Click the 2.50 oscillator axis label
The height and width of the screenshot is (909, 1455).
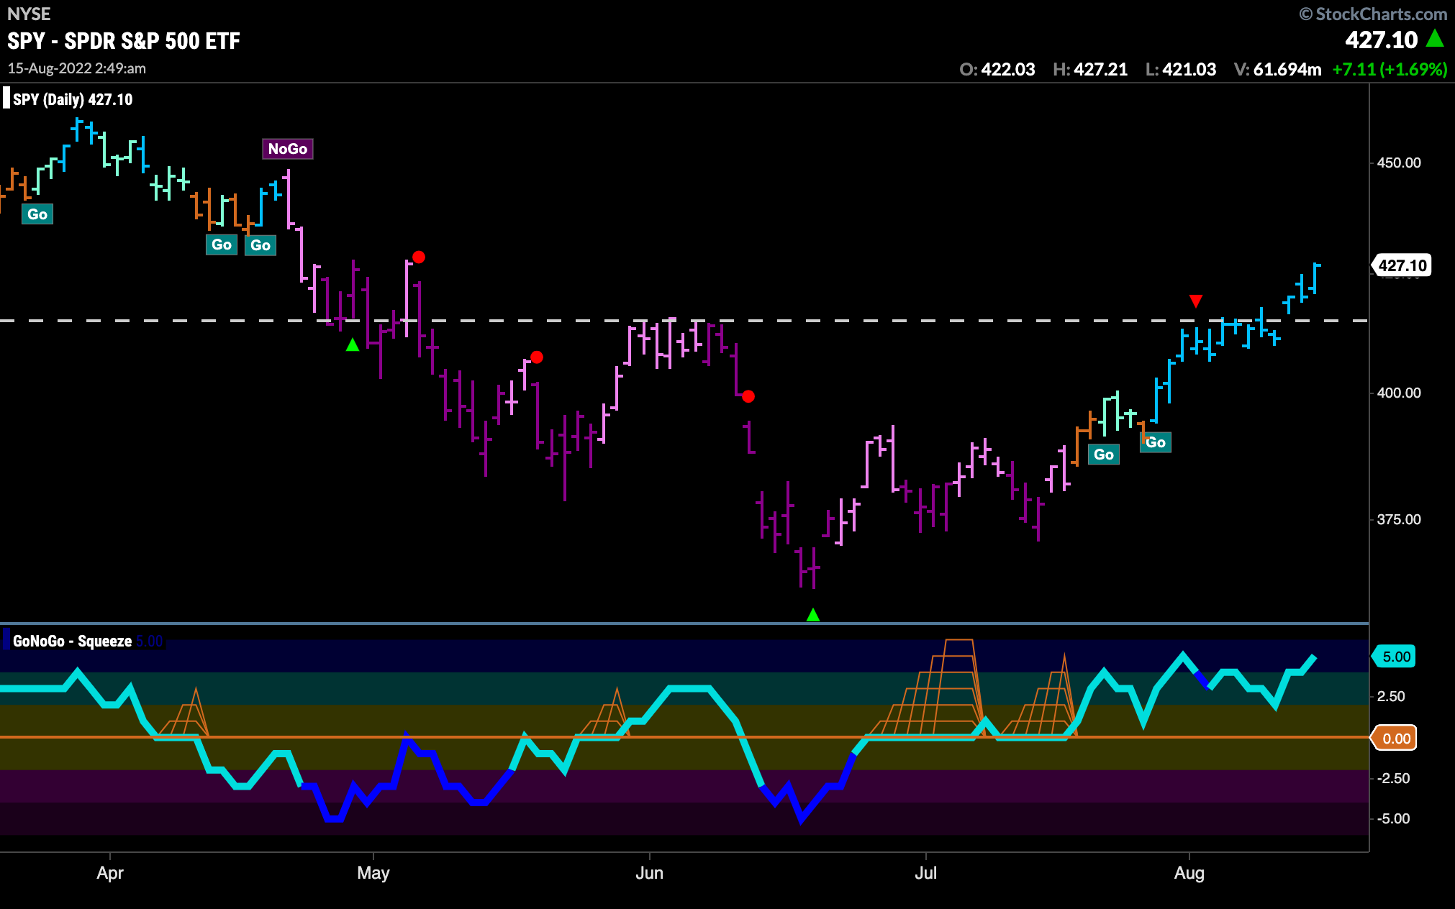coord(1391,696)
